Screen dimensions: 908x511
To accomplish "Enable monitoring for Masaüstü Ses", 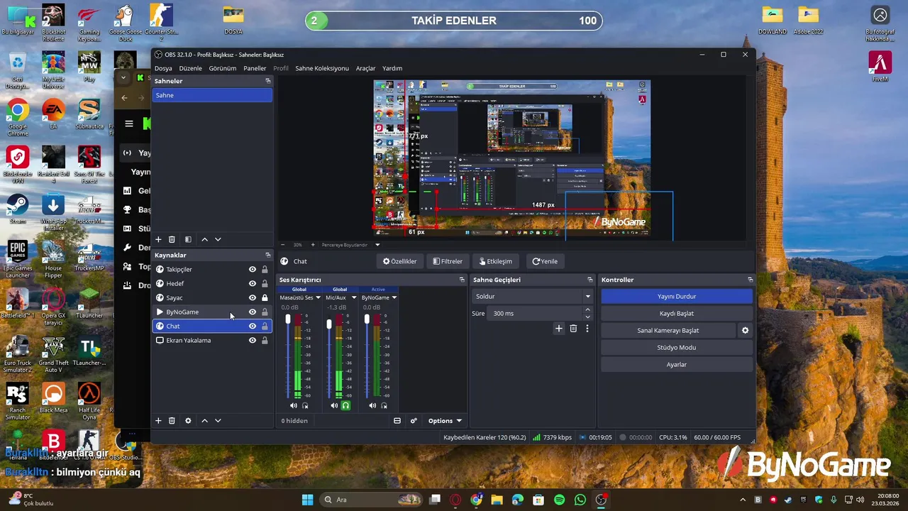I will point(305,406).
